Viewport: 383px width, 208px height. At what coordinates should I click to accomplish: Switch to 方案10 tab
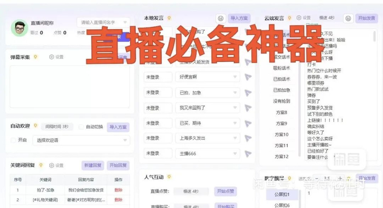281,134
